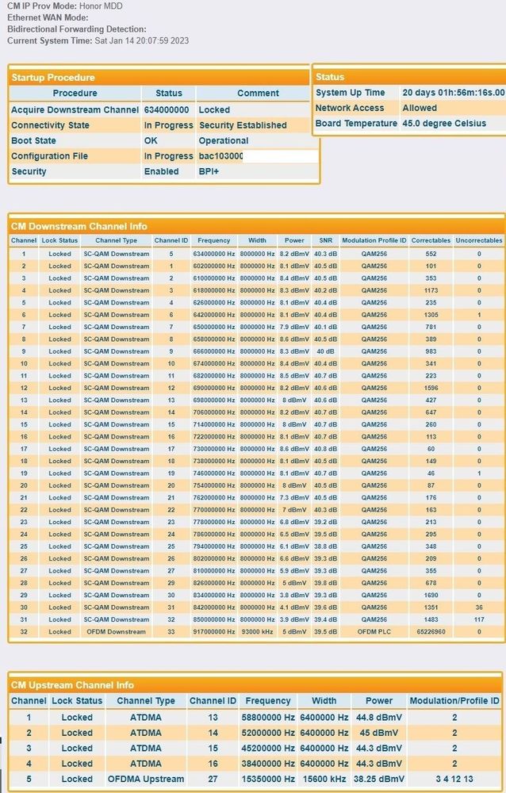
Task: Select upstream power 38.25 dBmV
Action: coord(379,780)
